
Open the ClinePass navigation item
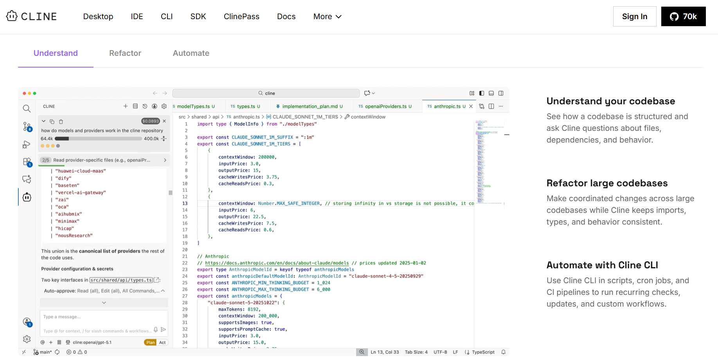(x=241, y=16)
